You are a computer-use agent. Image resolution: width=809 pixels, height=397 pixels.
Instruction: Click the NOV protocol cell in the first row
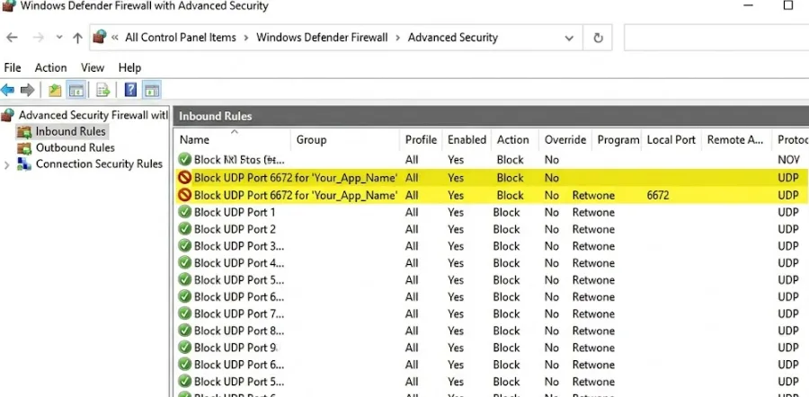click(788, 160)
